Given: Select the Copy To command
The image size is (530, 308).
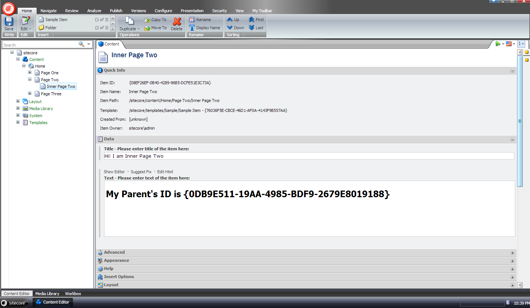Looking at the screenshot, I should [155, 20].
